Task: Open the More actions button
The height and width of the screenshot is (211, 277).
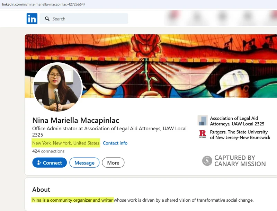Action: [113, 162]
